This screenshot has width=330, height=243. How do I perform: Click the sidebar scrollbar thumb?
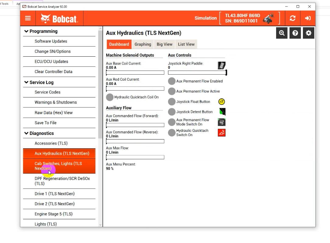point(100,84)
